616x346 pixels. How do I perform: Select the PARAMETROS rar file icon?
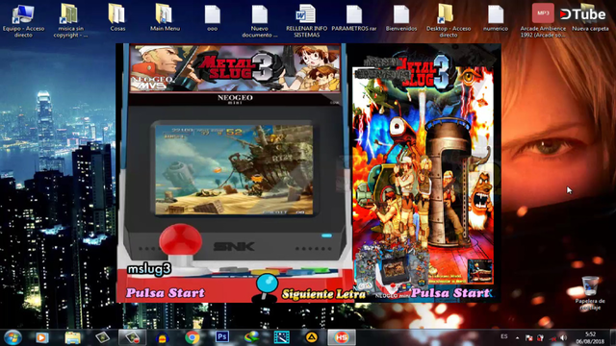pos(353,17)
